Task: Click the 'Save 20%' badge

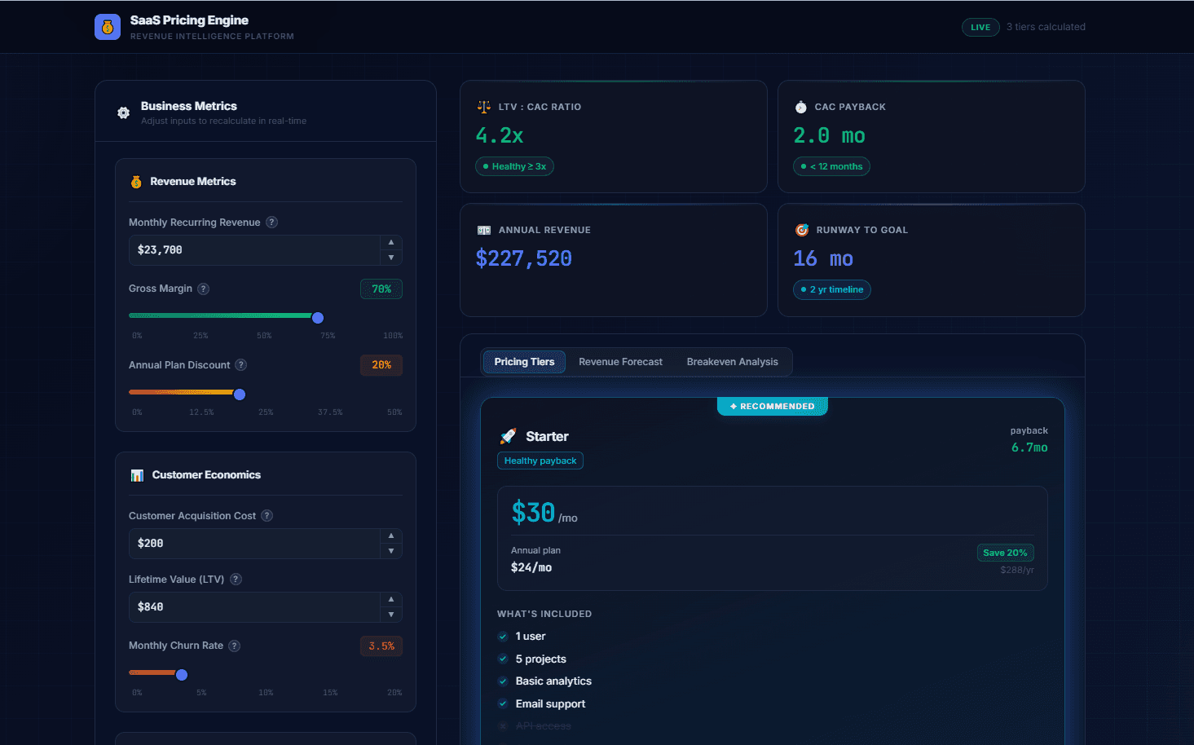Action: click(x=1005, y=553)
